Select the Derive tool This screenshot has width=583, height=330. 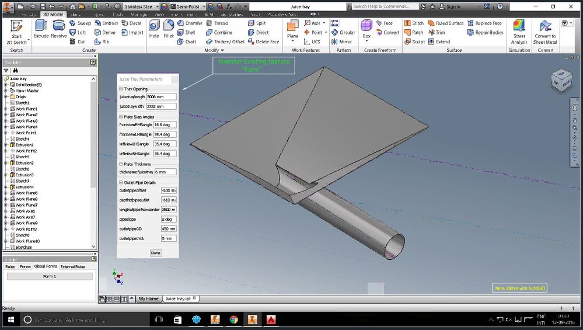[x=105, y=32]
